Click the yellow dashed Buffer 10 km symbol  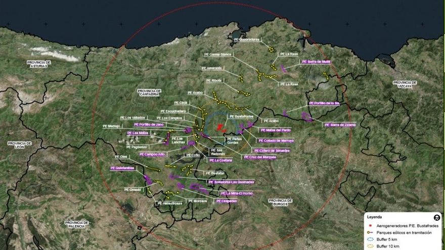point(370,246)
